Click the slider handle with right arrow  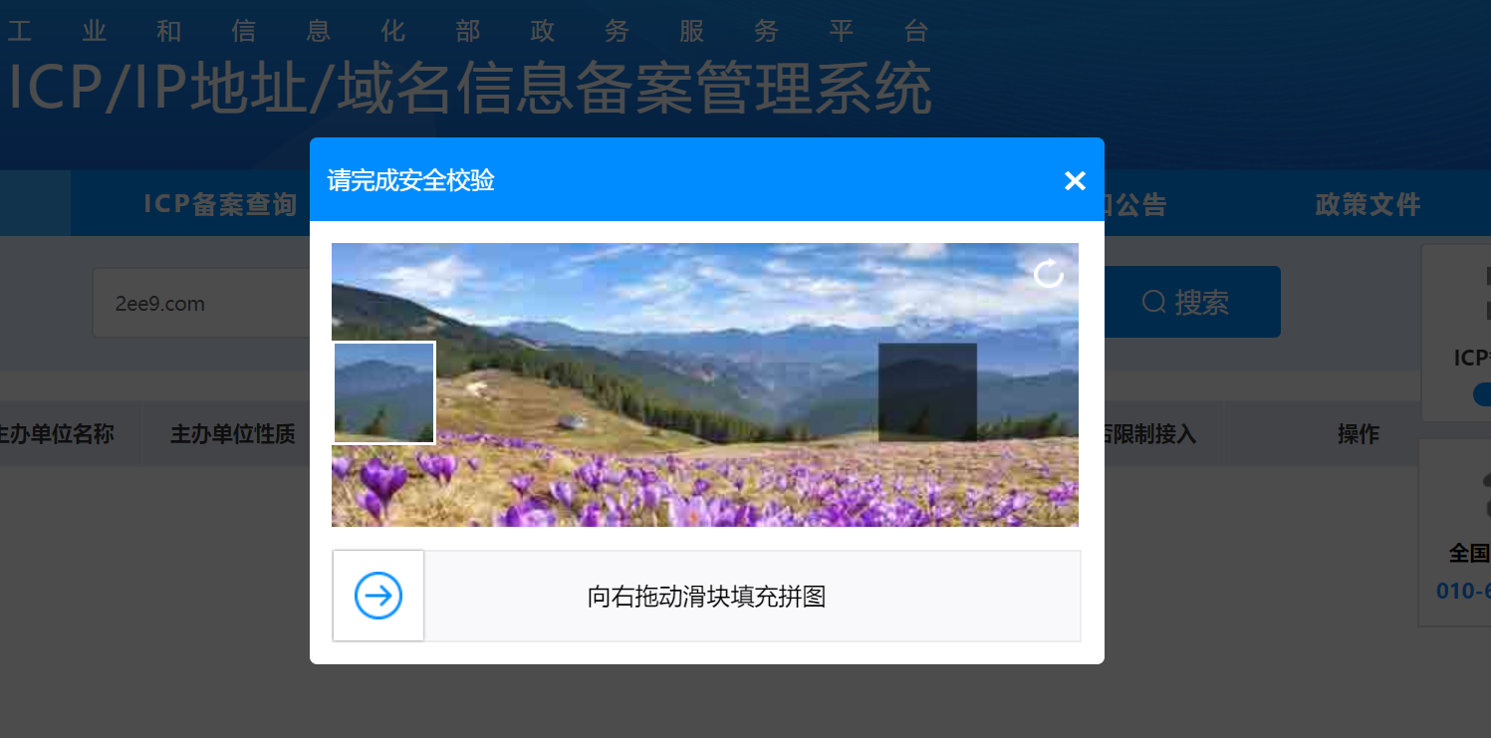pyautogui.click(x=378, y=596)
